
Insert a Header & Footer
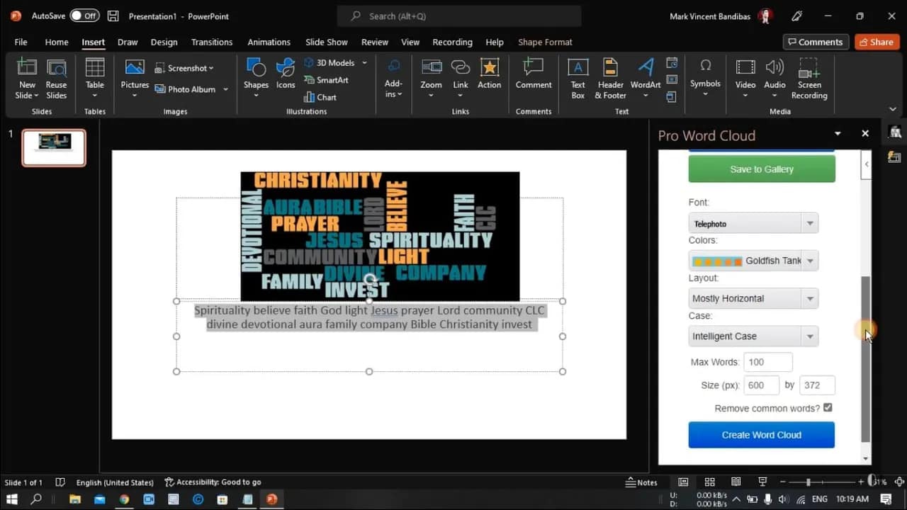[609, 78]
